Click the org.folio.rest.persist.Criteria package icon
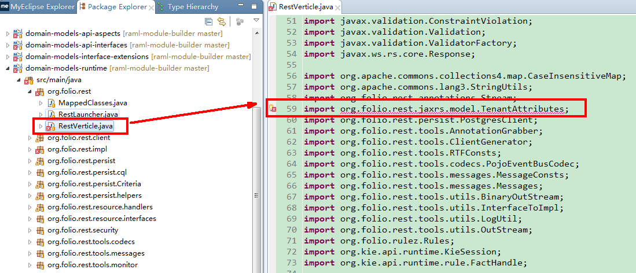Viewport: 636px width, 273px height. point(40,184)
